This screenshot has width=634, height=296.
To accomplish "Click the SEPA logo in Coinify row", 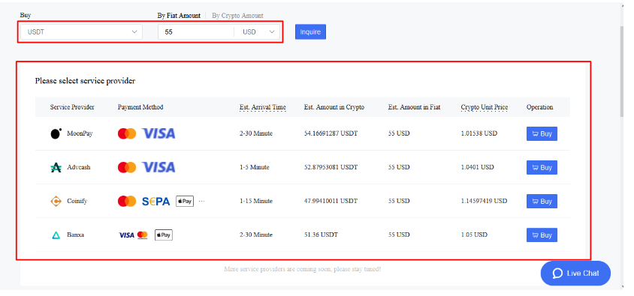I will pyautogui.click(x=155, y=202).
